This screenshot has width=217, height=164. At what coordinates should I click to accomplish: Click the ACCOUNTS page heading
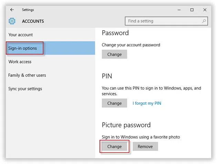click(x=33, y=21)
